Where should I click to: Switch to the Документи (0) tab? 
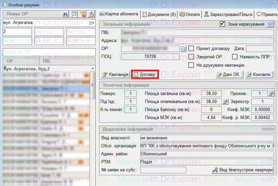coord(159,14)
